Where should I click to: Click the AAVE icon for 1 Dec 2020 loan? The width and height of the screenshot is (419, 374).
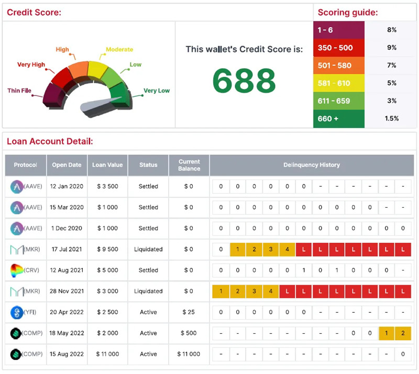pos(17,229)
